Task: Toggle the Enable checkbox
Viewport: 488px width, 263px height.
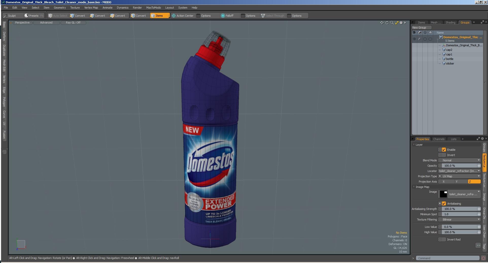Action: pyautogui.click(x=444, y=150)
